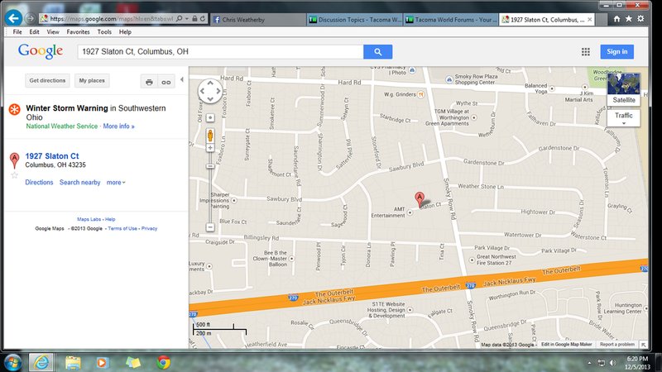Switch to Tacoma World Forums tab
Image resolution: width=662 pixels, height=372 pixels.
click(x=451, y=19)
